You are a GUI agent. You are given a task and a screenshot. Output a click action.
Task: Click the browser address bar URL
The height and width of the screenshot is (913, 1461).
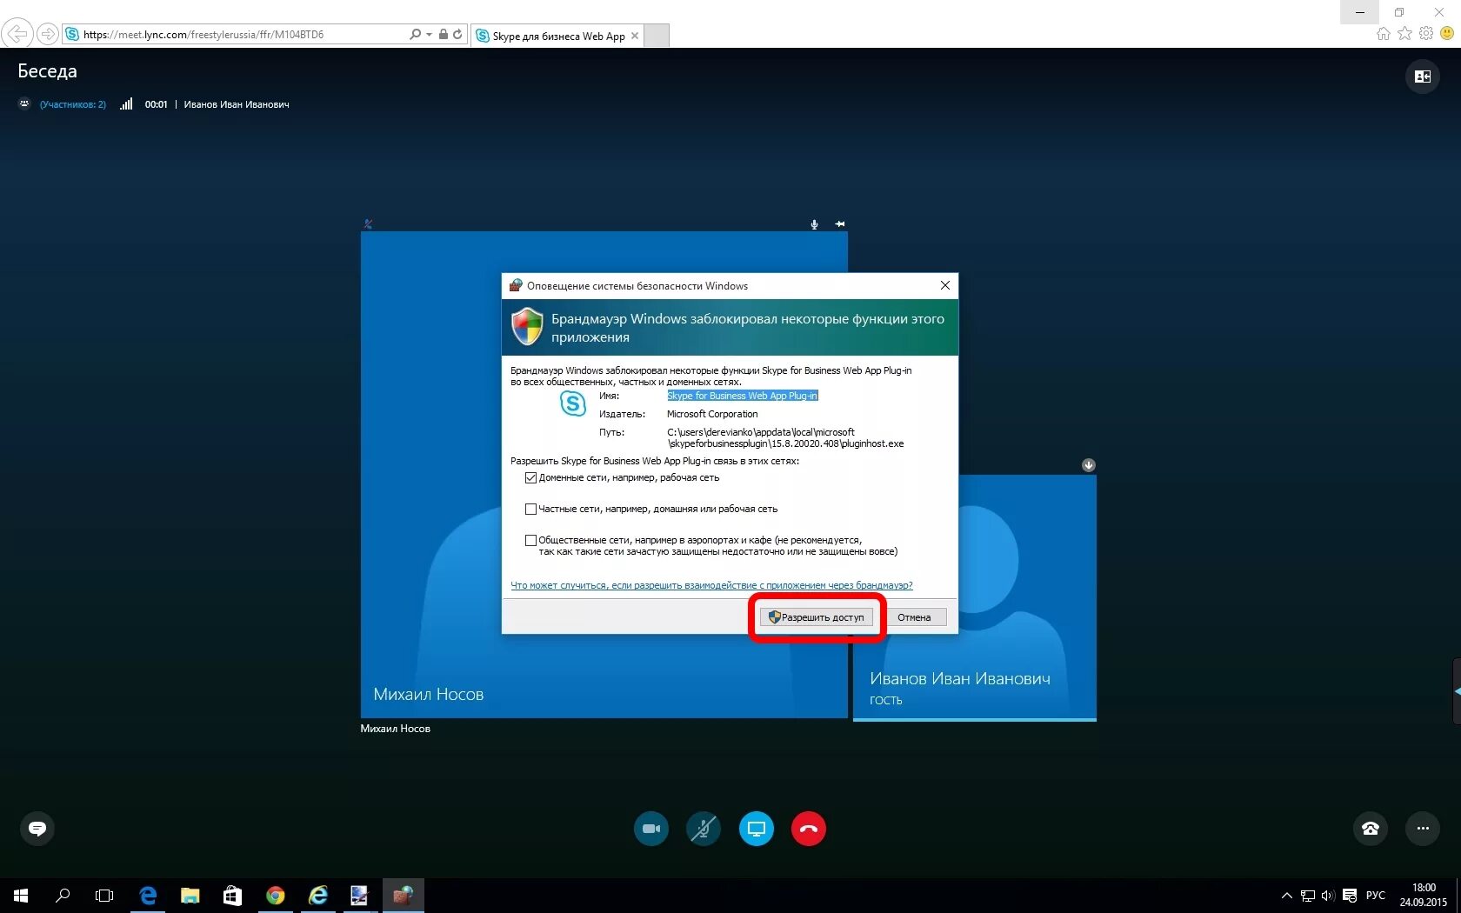(x=203, y=35)
